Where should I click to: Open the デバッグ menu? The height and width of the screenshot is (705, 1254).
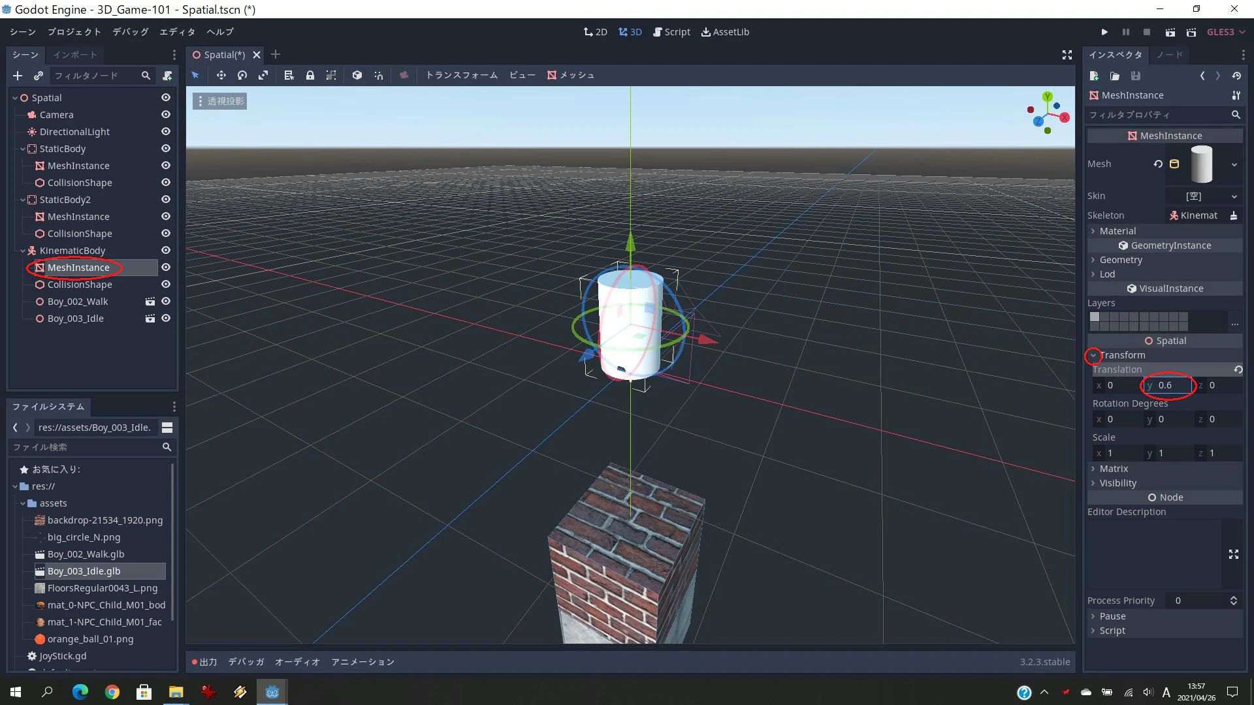tap(130, 32)
